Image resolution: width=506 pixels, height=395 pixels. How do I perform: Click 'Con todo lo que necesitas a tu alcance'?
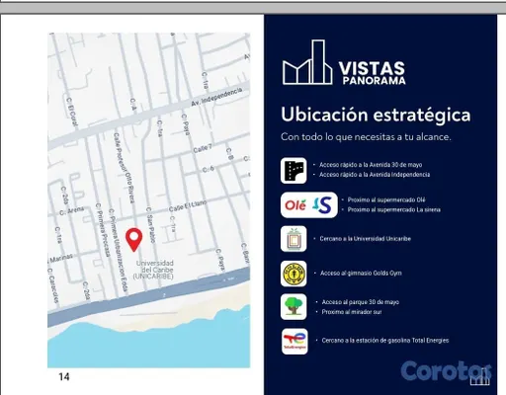(366, 136)
